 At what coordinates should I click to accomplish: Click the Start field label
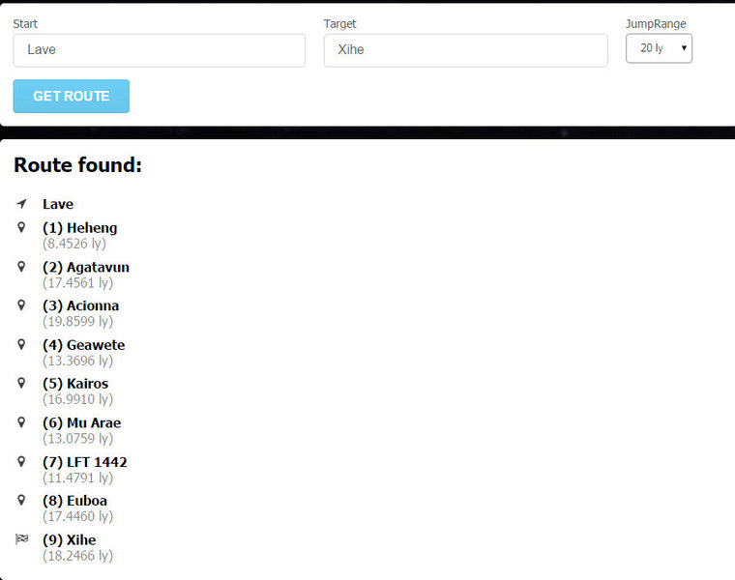pyautogui.click(x=25, y=24)
